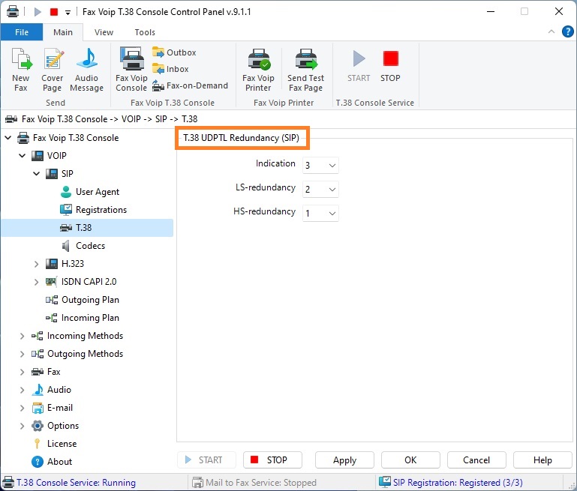Open the Inbox folder
This screenshot has width=577, height=491.
tap(170, 69)
